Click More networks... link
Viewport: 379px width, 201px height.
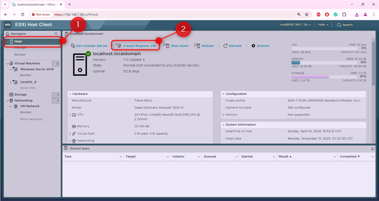(x=32, y=119)
